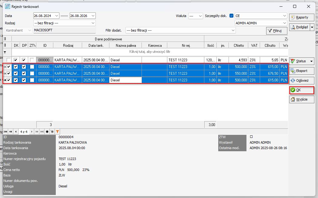Open column chooser icon beside DK header
The image size is (318, 198).
[5, 45]
